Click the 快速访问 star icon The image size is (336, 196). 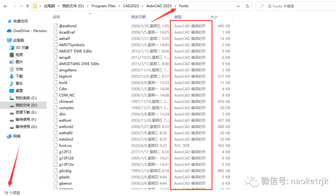9,21
